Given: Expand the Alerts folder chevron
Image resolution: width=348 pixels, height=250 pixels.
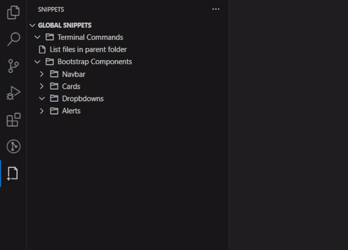Looking at the screenshot, I should [42, 111].
